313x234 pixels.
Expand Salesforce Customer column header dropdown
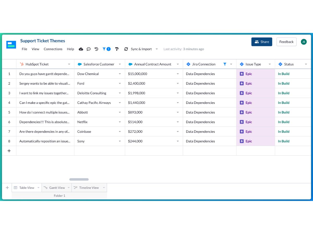[120, 64]
